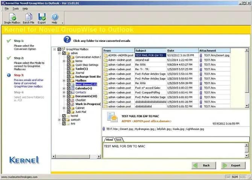Select the Contacts folder icon
Image resolution: width=252 pixels, height=180 pixels.
point(73,92)
